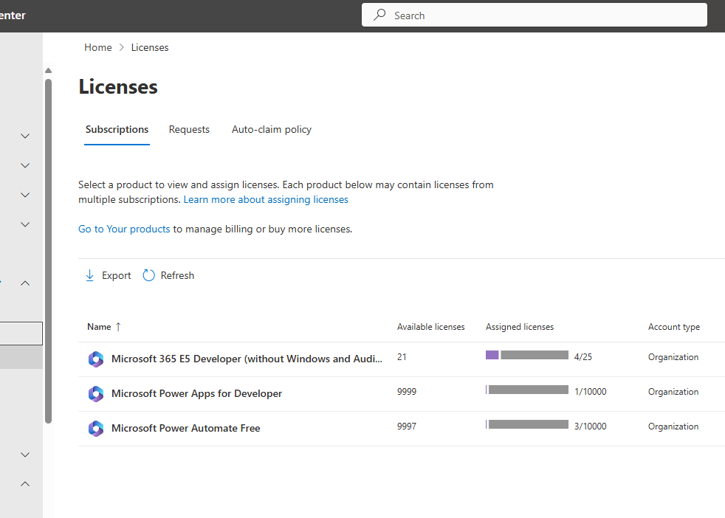
Task: Click the Export download icon
Action: 90,275
